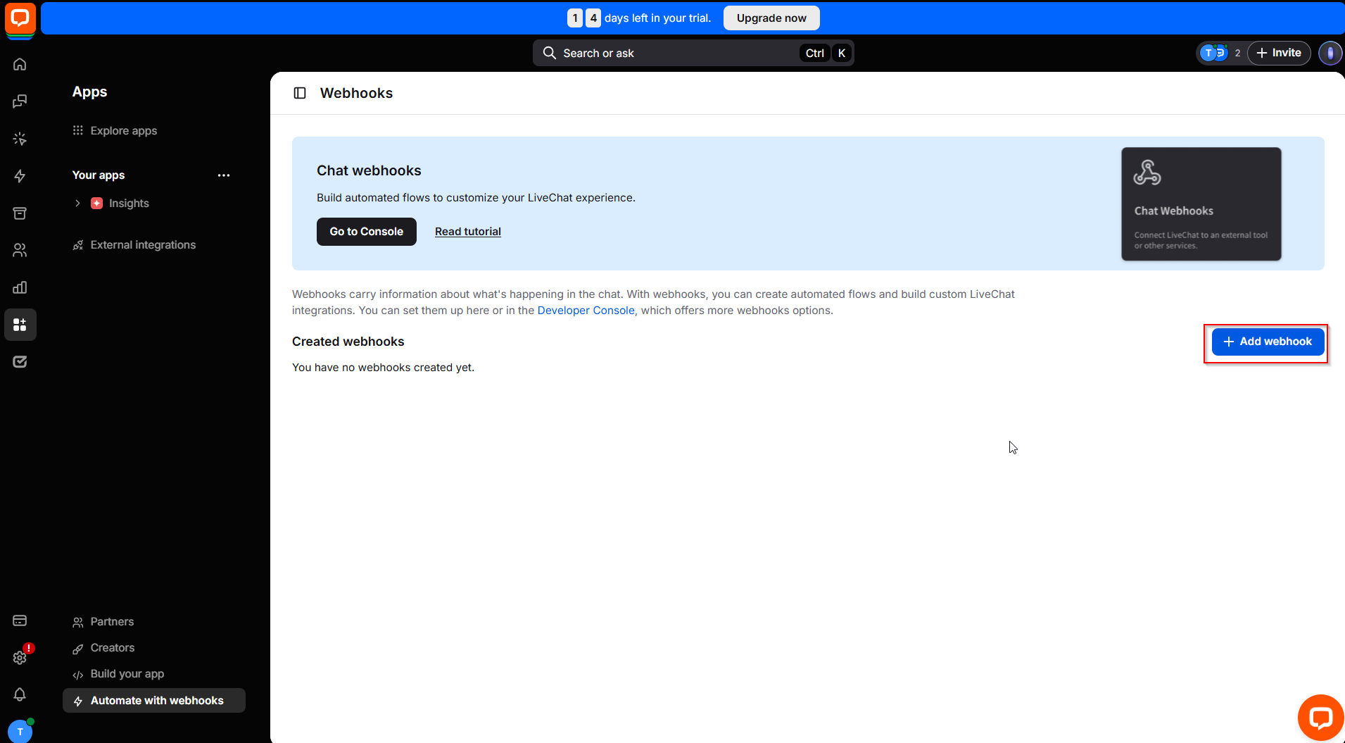Expand the Insights app chevron
Image resolution: width=1345 pixels, height=743 pixels.
tap(77, 204)
